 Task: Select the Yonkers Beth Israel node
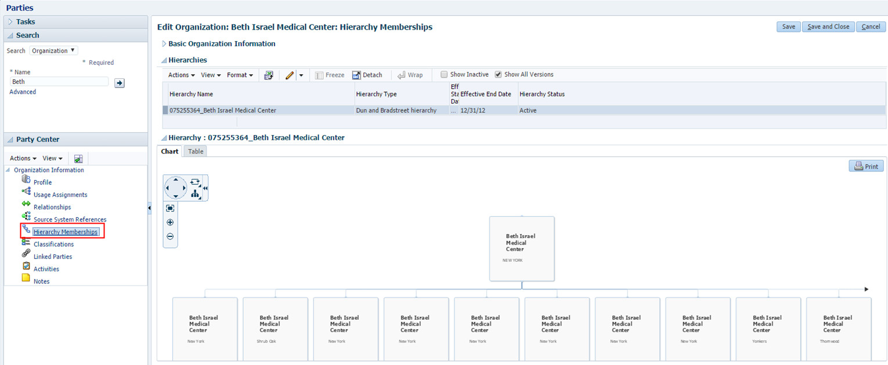pos(768,329)
